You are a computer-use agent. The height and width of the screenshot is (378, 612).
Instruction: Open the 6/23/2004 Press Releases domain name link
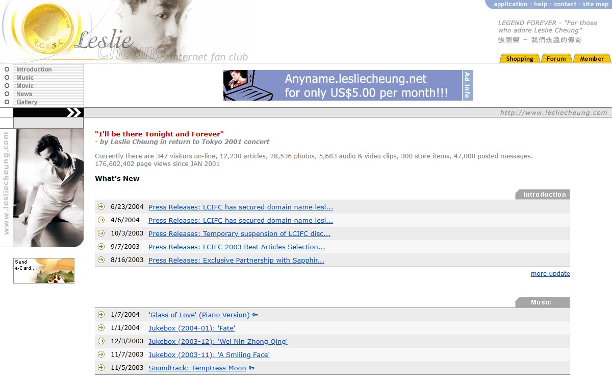(241, 207)
